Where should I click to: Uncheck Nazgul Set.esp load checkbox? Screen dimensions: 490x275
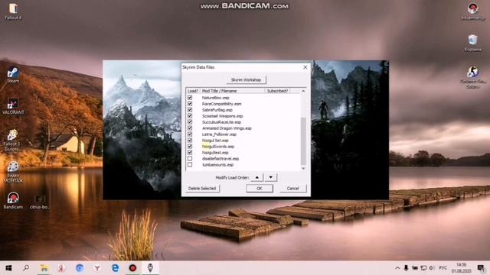pos(190,140)
